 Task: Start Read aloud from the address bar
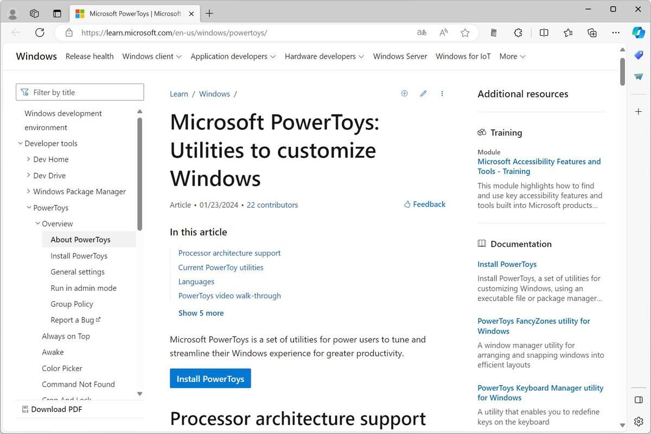(444, 33)
